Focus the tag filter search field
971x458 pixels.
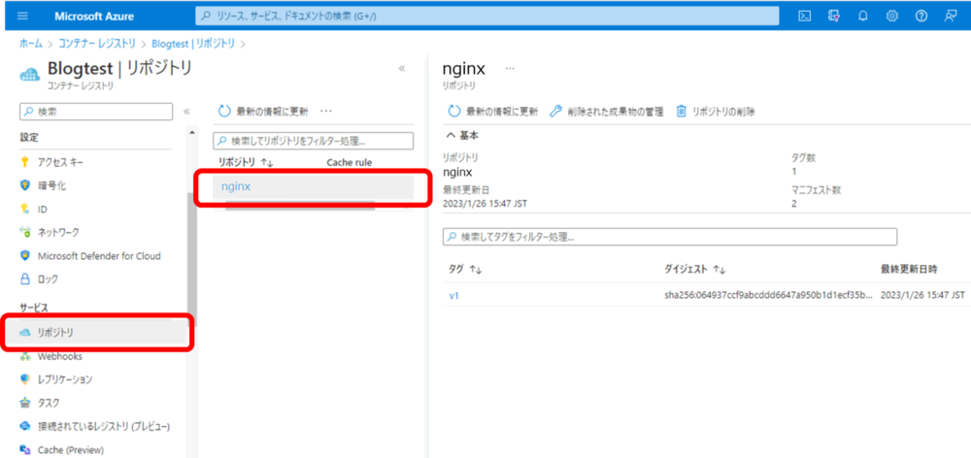pyautogui.click(x=670, y=237)
